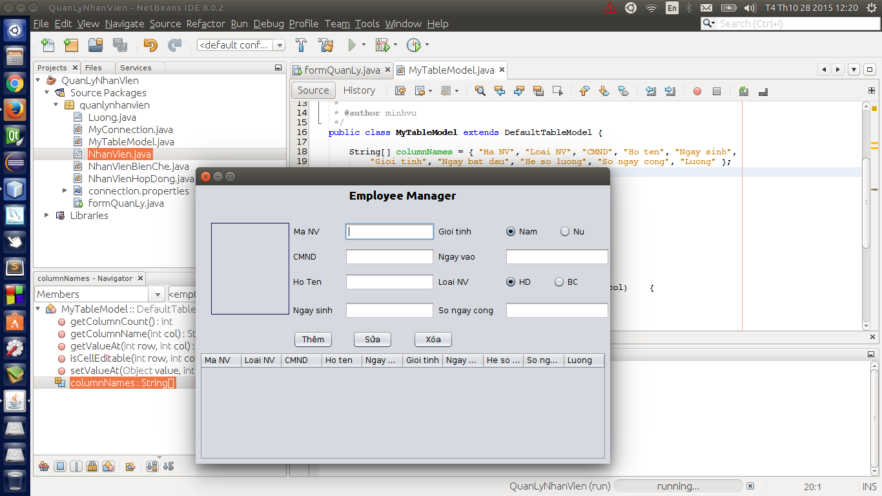Screen dimensions: 882x496
Task: Click the Debug Project toolbar icon
Action: click(383, 45)
